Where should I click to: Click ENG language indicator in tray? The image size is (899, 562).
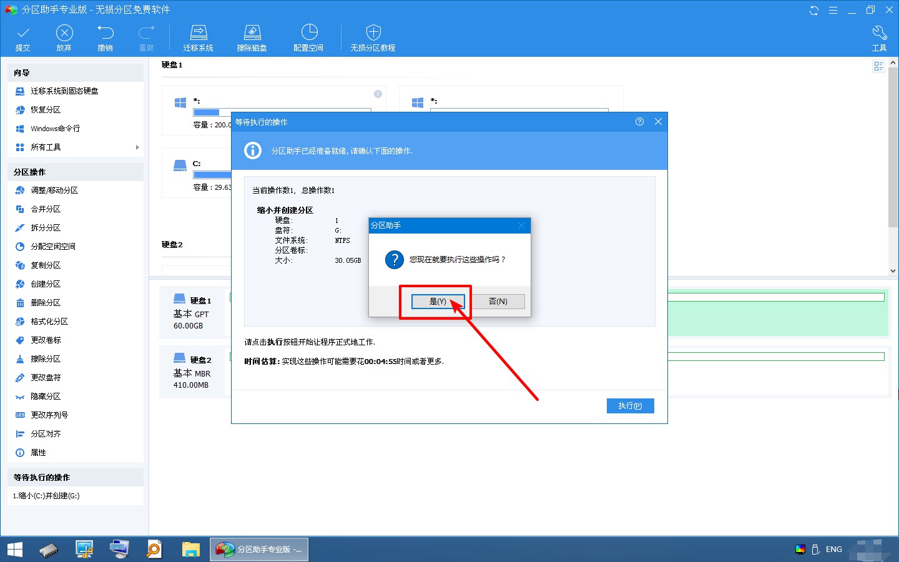834,550
